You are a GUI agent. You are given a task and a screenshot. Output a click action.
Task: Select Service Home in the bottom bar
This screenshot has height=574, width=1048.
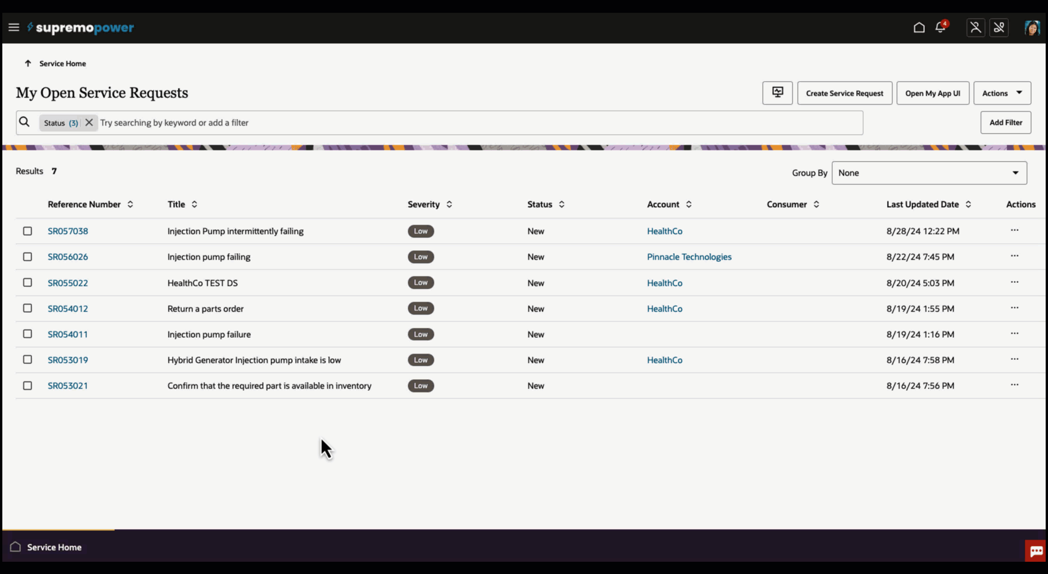pos(53,547)
